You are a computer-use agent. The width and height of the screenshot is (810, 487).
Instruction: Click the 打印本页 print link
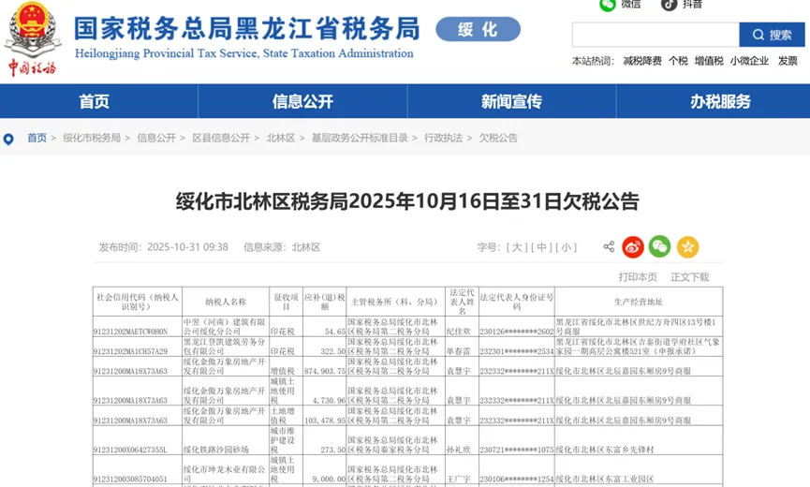(x=638, y=277)
